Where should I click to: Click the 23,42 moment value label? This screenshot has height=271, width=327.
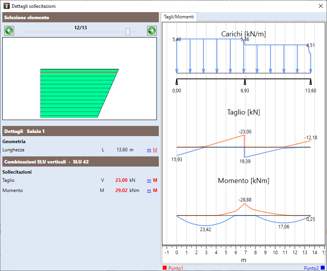pos(205,230)
